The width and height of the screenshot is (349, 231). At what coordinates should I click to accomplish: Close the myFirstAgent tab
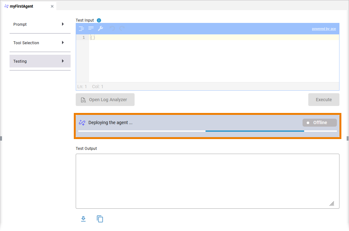52,6
